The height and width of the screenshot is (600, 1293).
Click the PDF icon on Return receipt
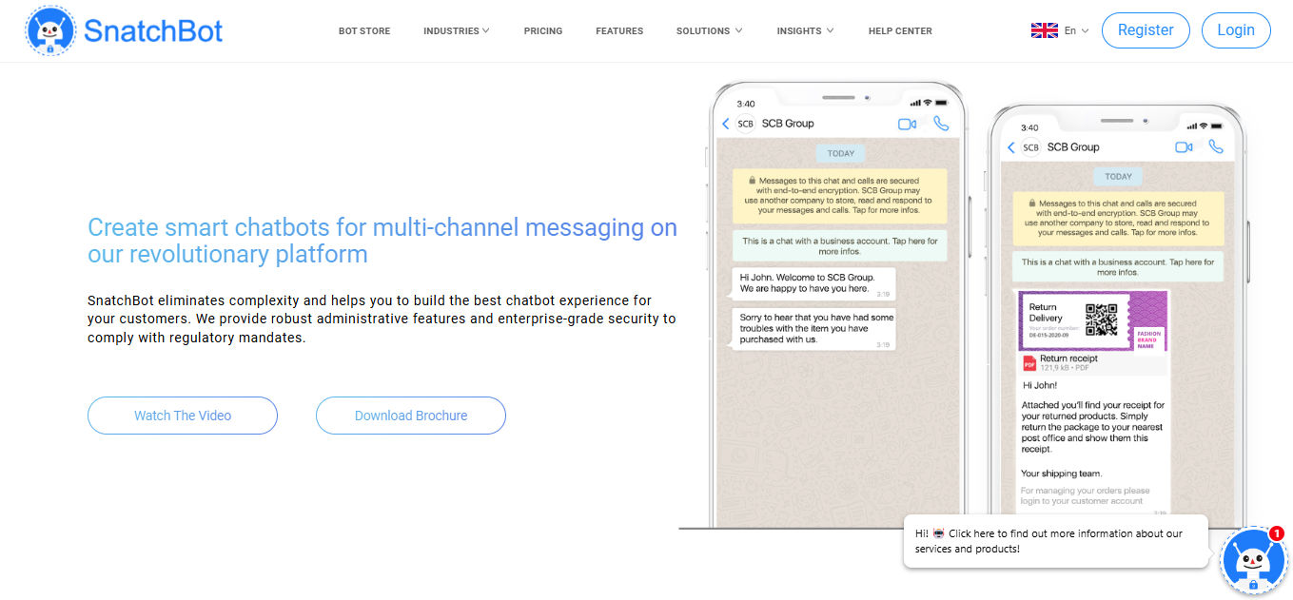(x=1029, y=363)
